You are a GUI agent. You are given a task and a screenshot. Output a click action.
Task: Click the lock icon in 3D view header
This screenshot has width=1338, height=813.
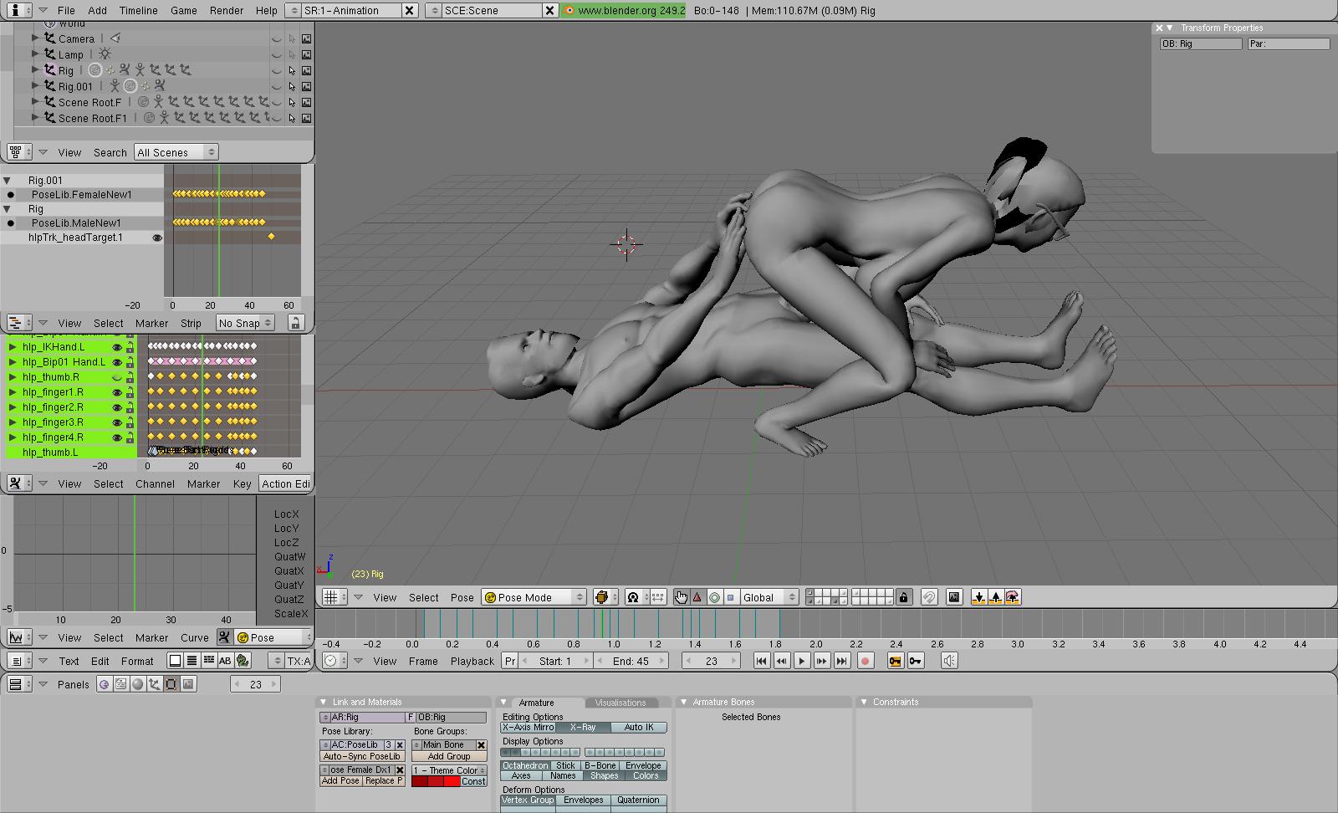[x=903, y=597]
